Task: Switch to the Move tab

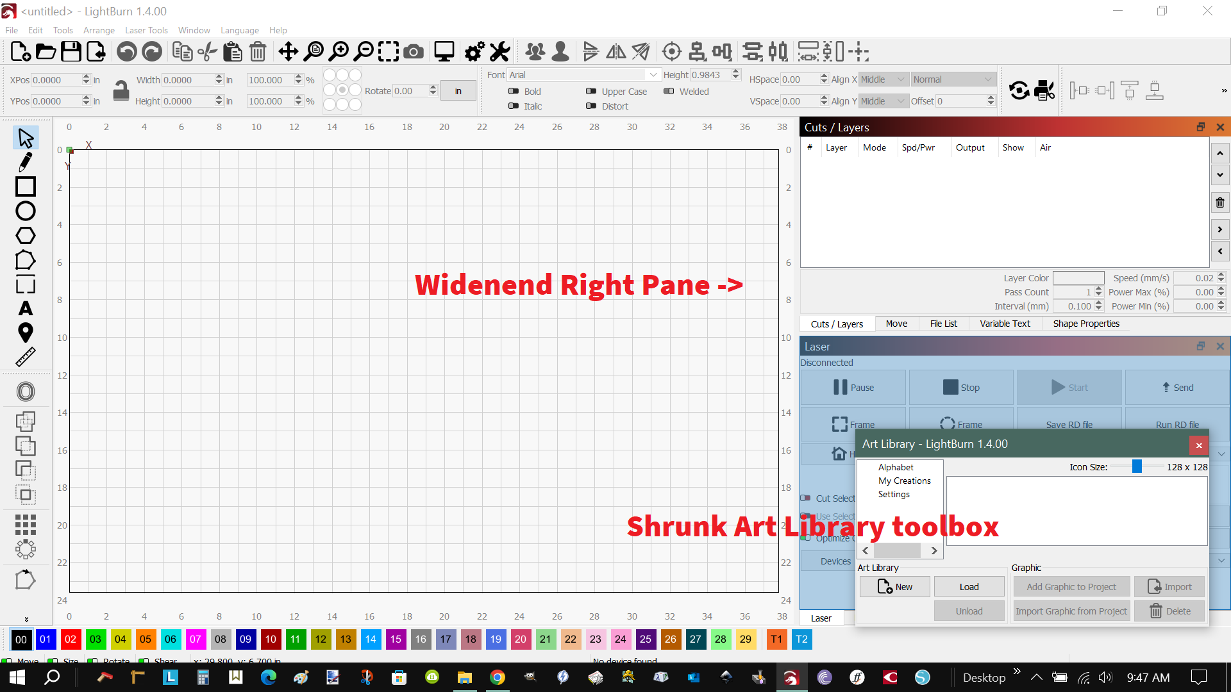Action: [896, 324]
